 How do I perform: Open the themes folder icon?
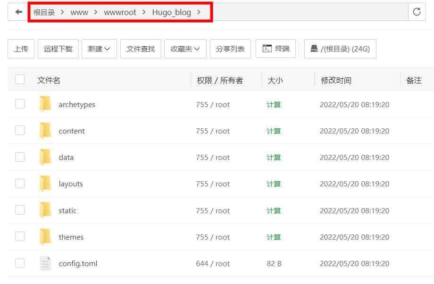(45, 237)
